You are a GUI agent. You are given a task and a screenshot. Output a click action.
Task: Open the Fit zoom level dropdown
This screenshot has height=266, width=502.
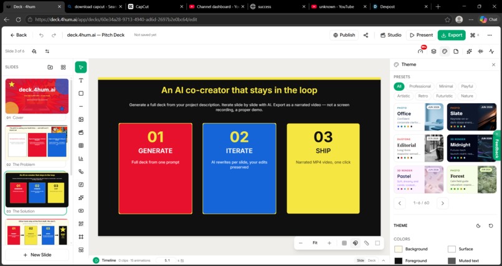315,243
